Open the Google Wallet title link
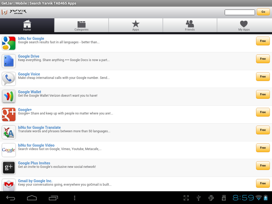Image resolution: width=272 pixels, height=204 pixels. click(29, 92)
